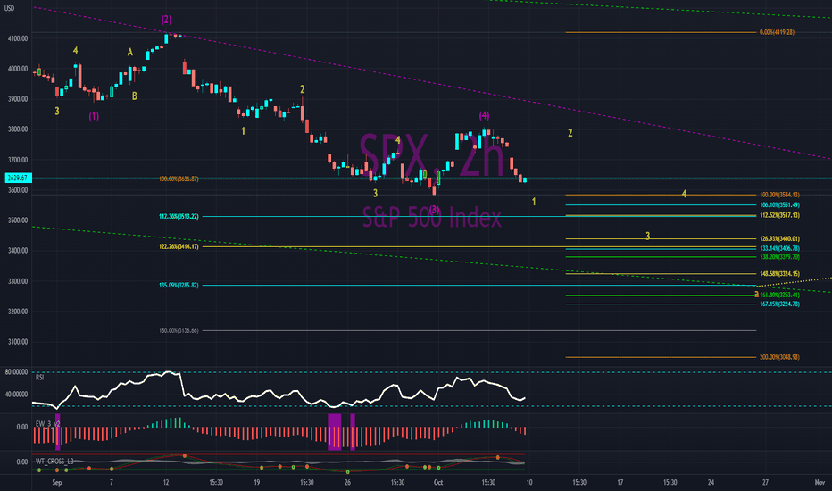The image size is (832, 491).
Task: Select the 150.00%(3136.66) Fibonacci label
Action: 179,330
